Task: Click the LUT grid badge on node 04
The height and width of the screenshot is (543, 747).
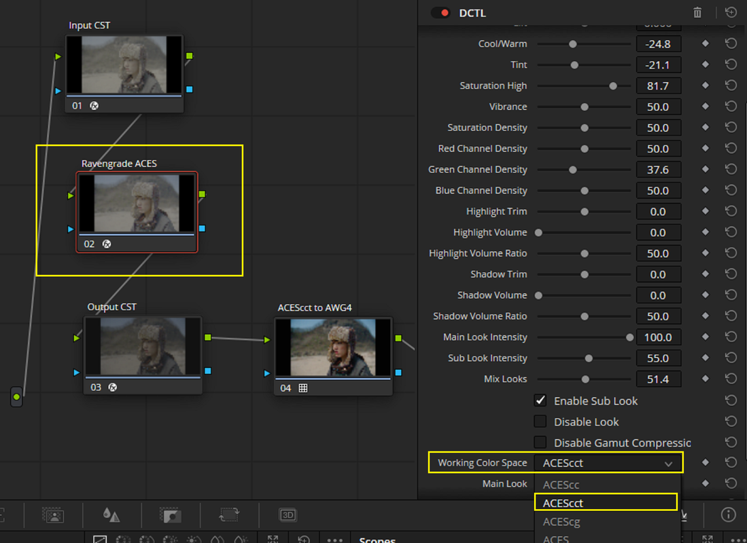Action: 303,388
